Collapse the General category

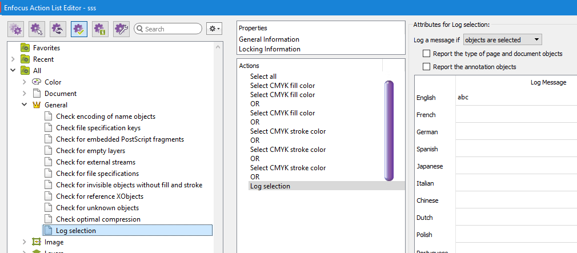[25, 105]
